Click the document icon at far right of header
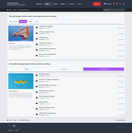The image size is (132, 133). (123, 4)
